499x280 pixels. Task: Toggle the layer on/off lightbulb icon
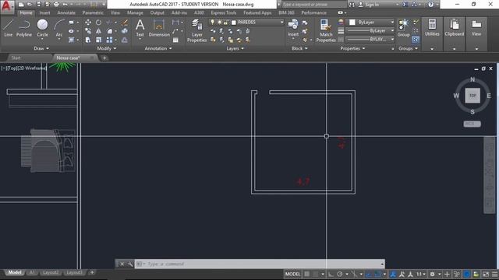point(213,23)
